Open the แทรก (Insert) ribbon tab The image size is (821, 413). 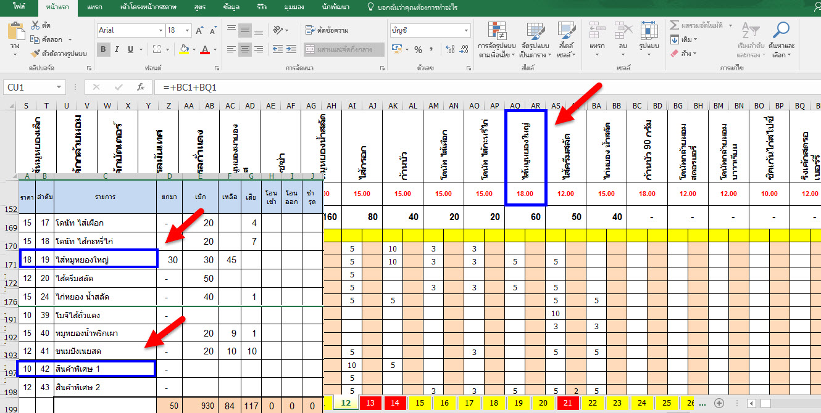pyautogui.click(x=94, y=7)
